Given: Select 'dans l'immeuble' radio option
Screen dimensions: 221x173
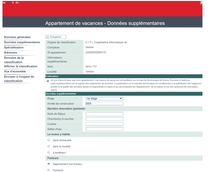Looking at the screenshot, I should (x=48, y=140).
